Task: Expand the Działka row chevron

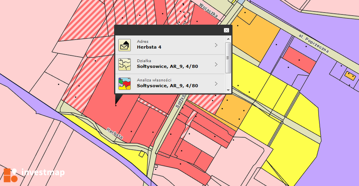Action: 216,64
